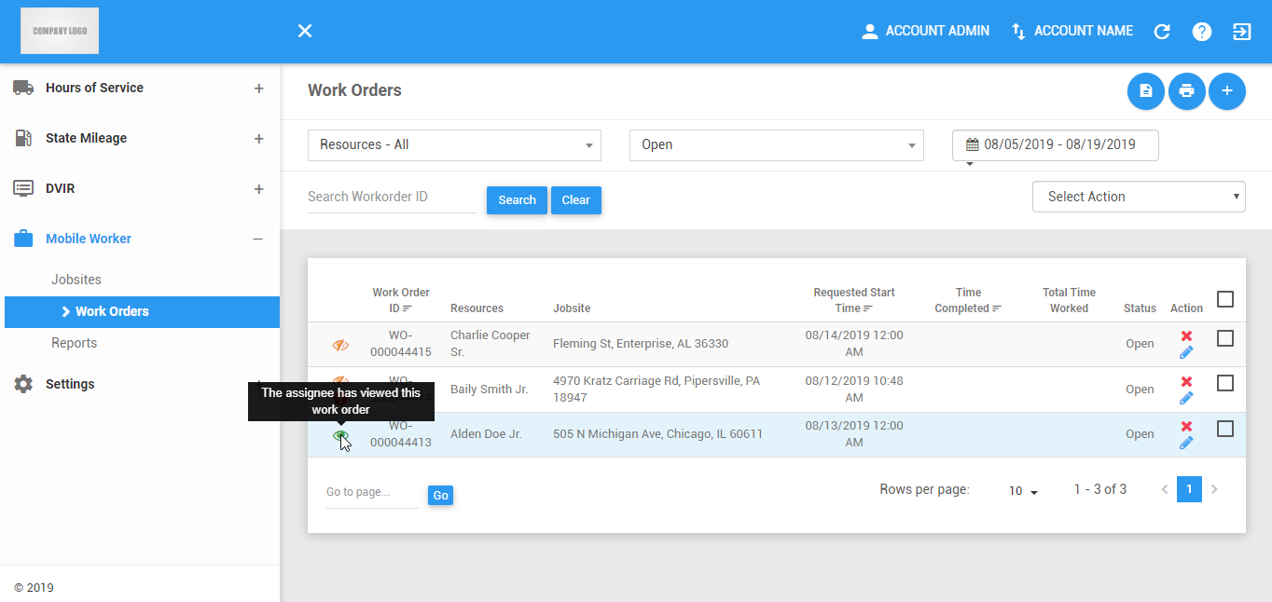Click the Search Workorder ID field
Screen dimensions: 1272x602
tap(393, 197)
